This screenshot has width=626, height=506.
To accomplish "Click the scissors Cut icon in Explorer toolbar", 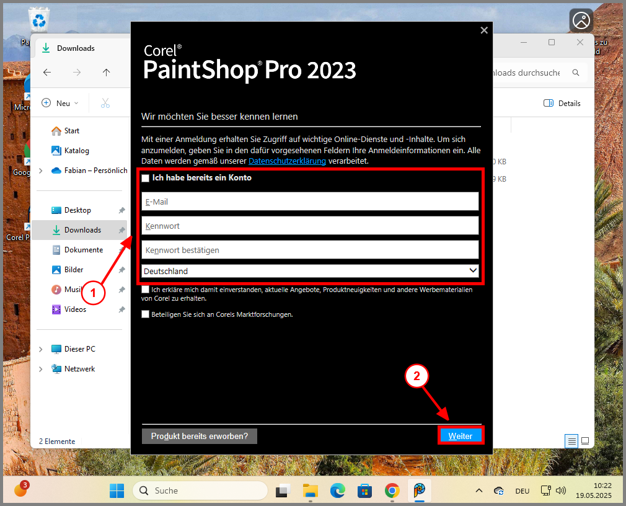I will (105, 103).
